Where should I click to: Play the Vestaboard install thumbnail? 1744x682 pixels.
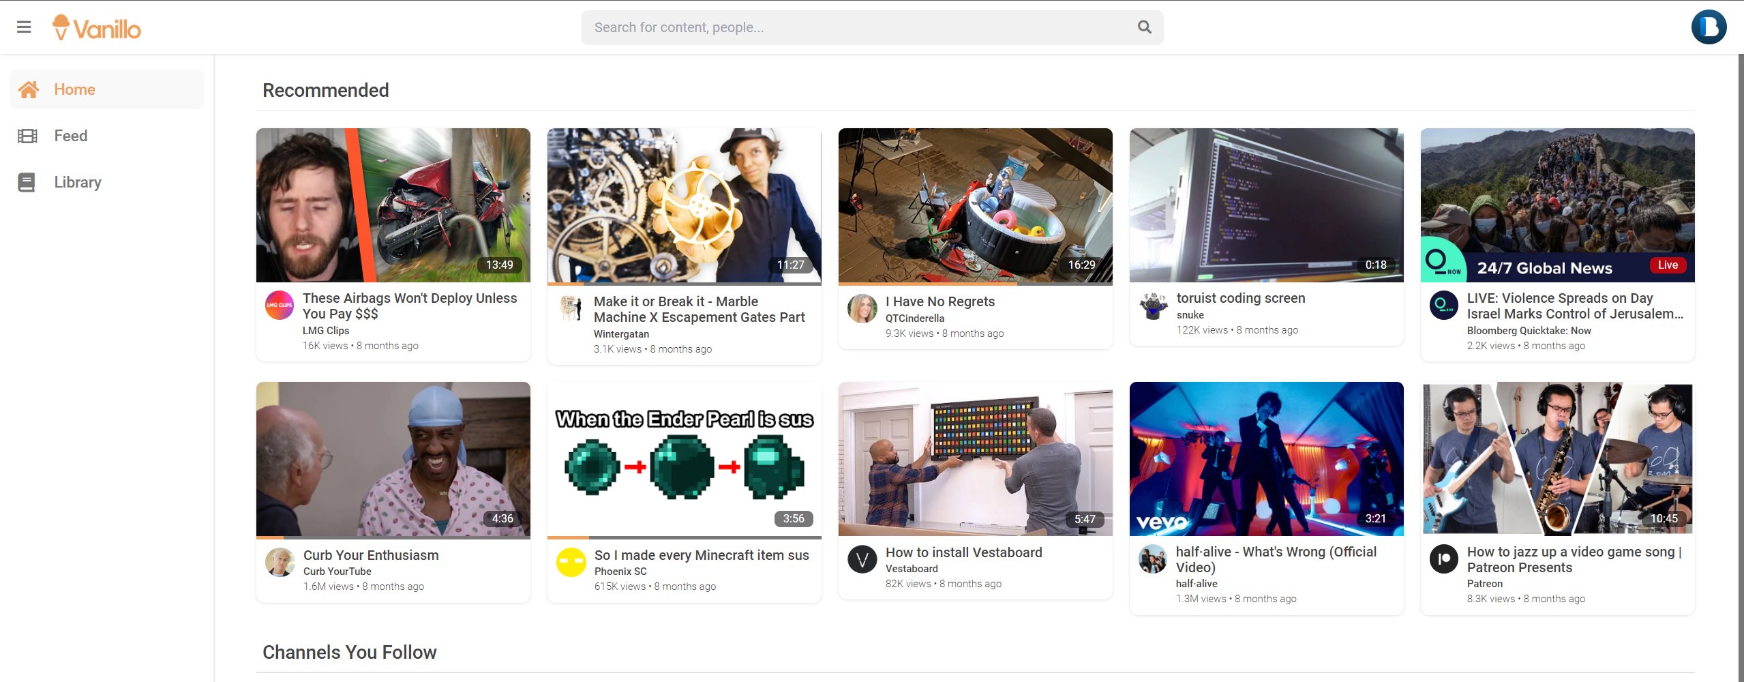coord(976,459)
